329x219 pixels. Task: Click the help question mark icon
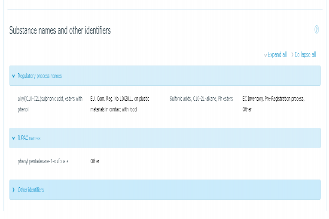click(x=317, y=30)
